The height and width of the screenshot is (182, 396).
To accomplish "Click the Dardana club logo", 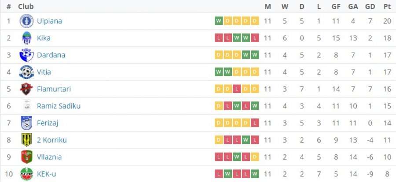I will click(26, 55).
